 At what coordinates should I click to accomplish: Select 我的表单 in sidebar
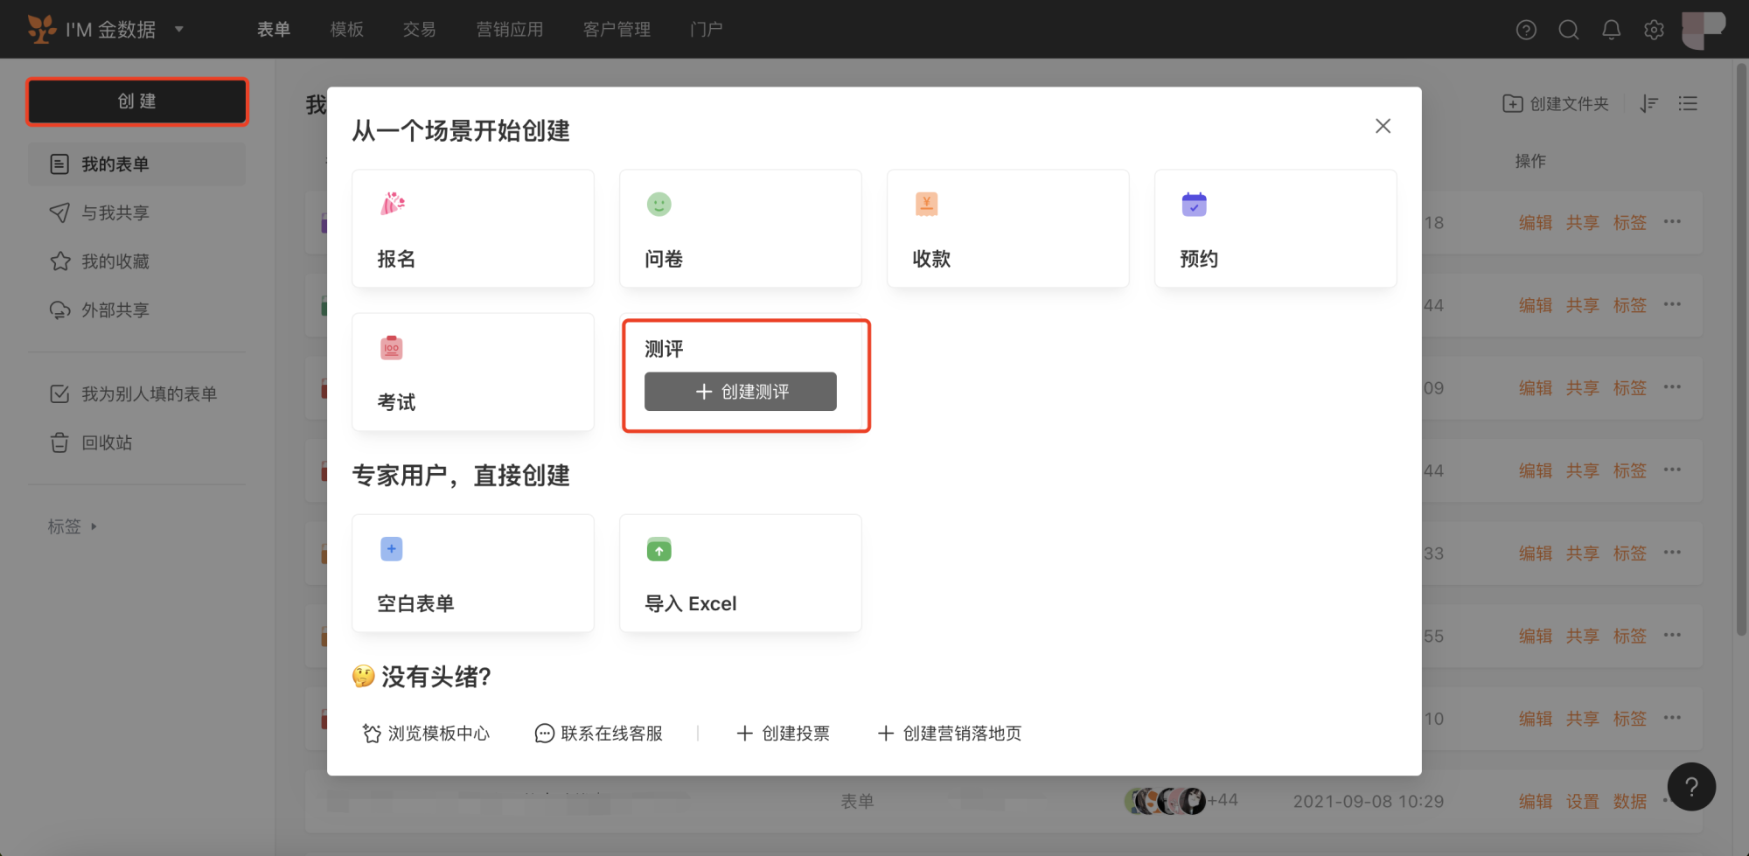[x=136, y=164]
